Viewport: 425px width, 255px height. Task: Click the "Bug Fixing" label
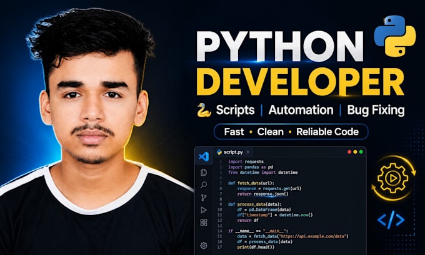(376, 110)
